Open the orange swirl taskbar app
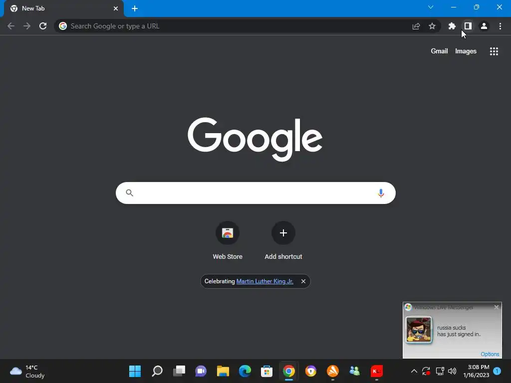Screen dimensions: 511x383 pos(333,371)
